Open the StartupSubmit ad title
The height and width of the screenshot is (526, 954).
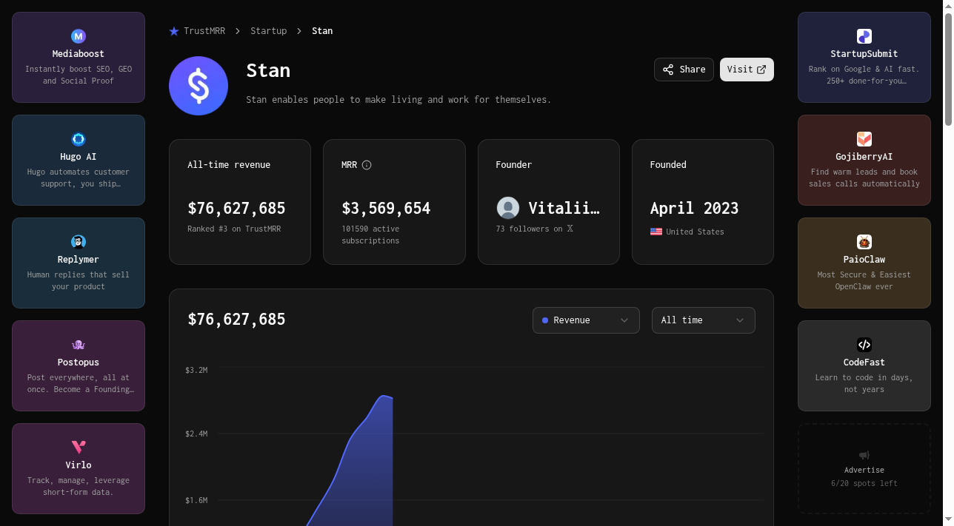pyautogui.click(x=864, y=54)
